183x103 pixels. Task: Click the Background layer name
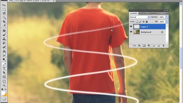tap(146, 32)
